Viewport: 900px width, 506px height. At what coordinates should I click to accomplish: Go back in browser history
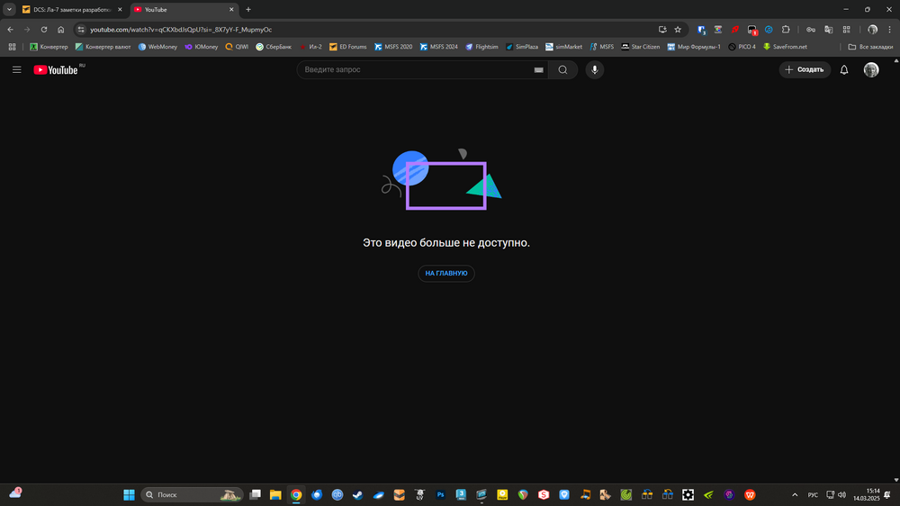(x=10, y=30)
